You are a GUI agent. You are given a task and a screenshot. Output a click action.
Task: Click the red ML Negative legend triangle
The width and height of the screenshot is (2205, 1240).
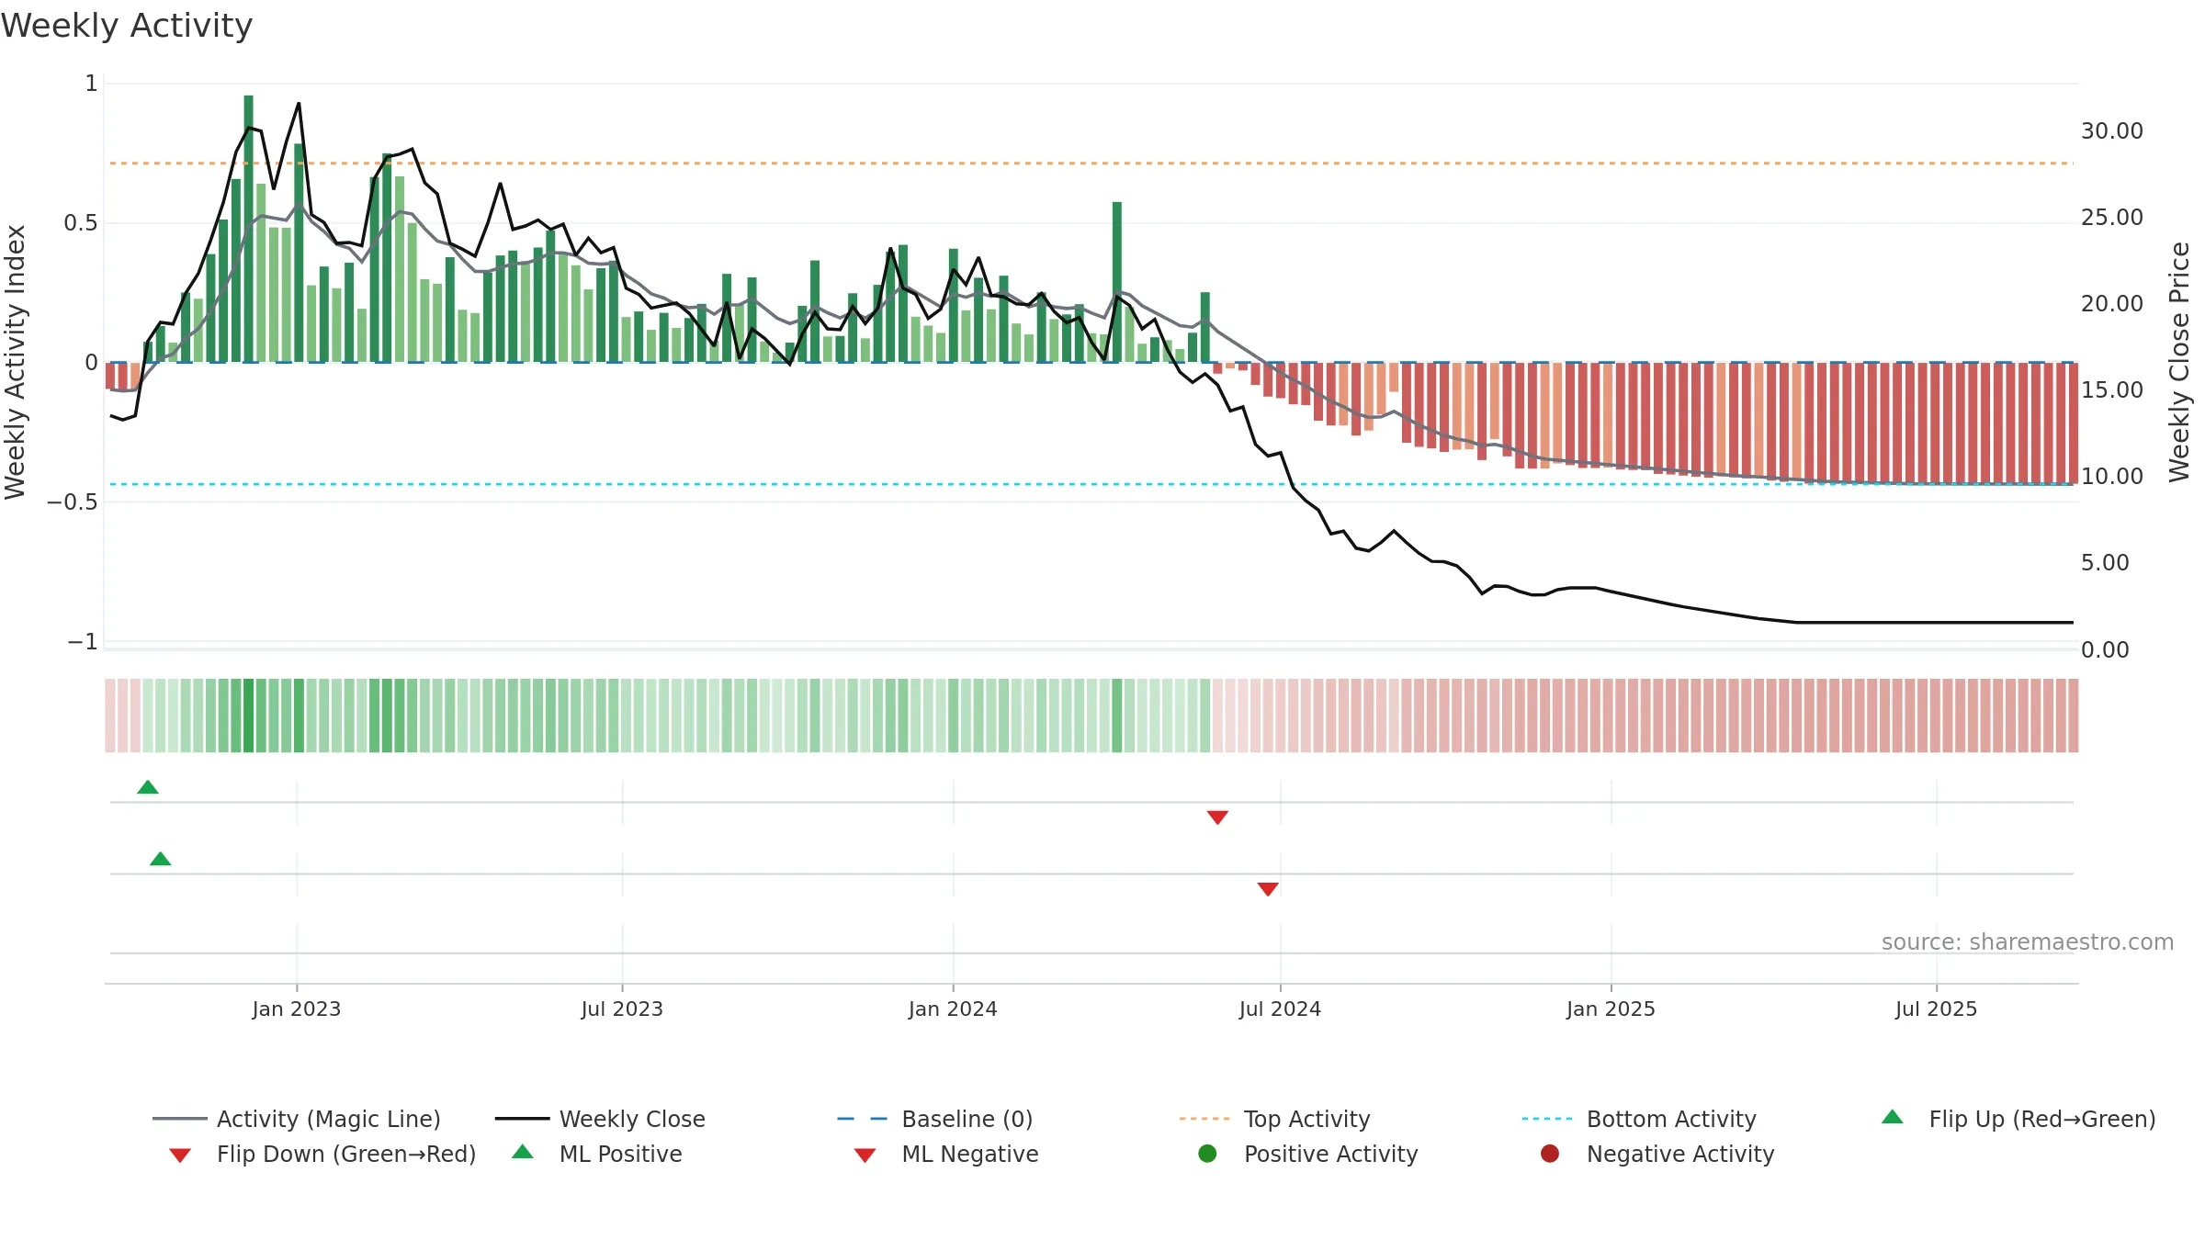click(865, 1155)
